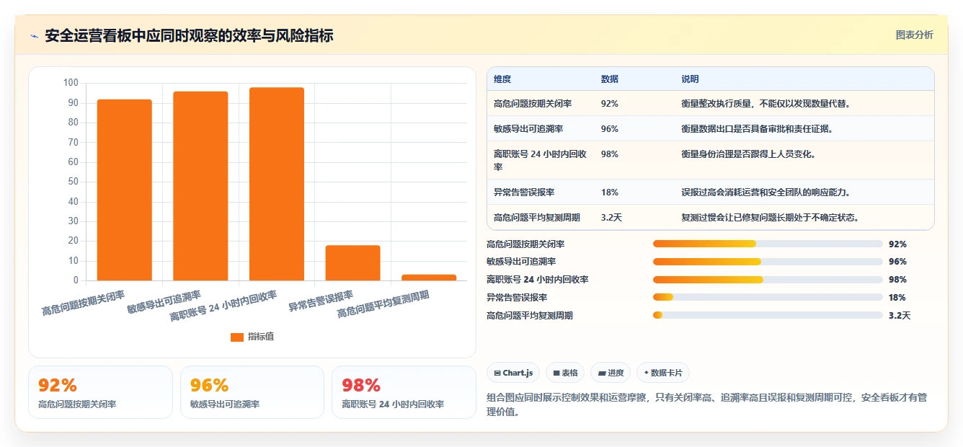Toggle the 指标值 legend entry

252,337
